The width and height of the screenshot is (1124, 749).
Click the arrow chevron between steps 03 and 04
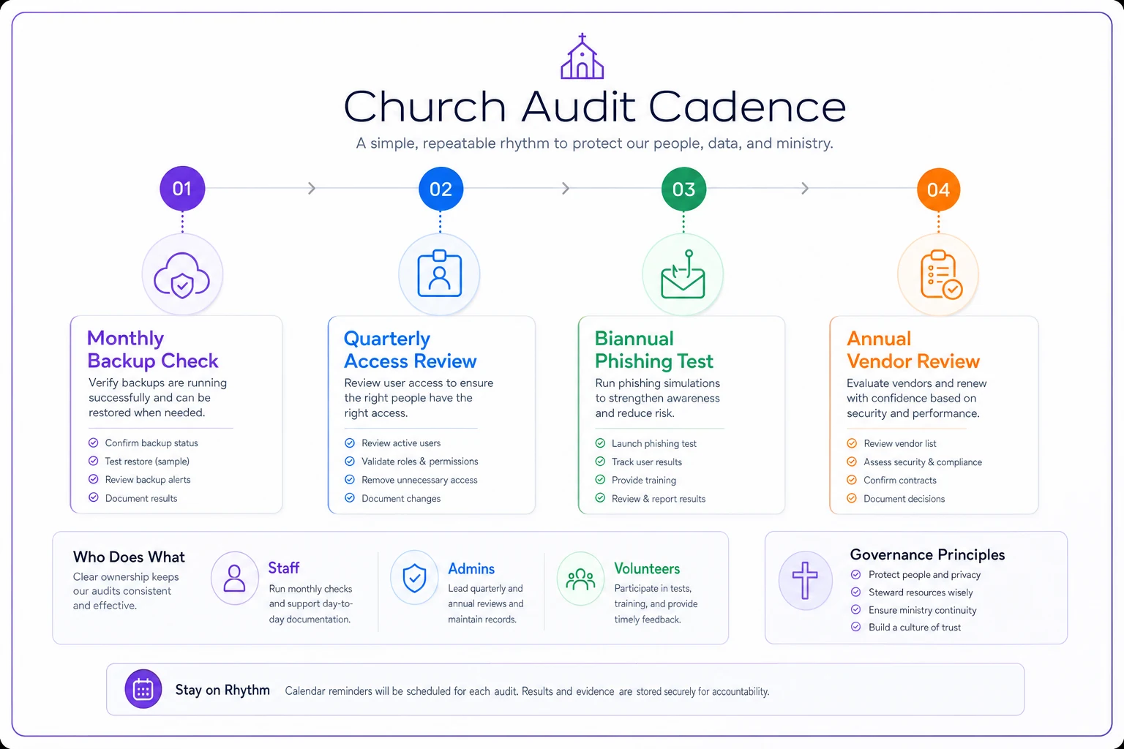[805, 188]
